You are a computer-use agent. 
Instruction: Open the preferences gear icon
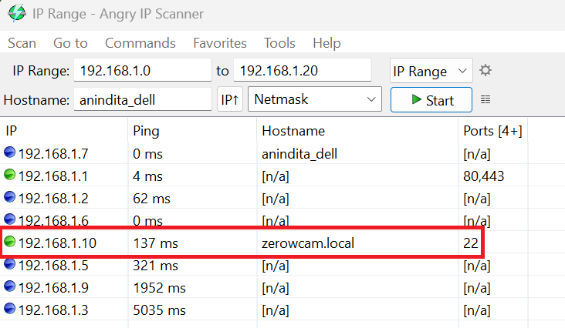tap(485, 70)
